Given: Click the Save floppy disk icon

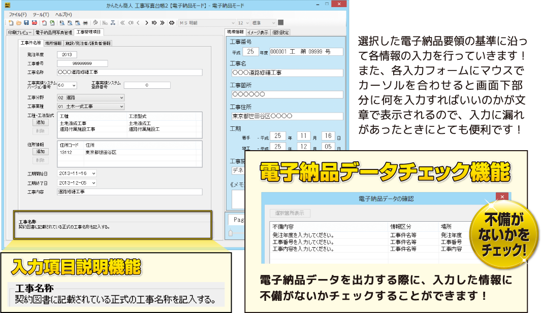Looking at the screenshot, I should pos(26,23).
